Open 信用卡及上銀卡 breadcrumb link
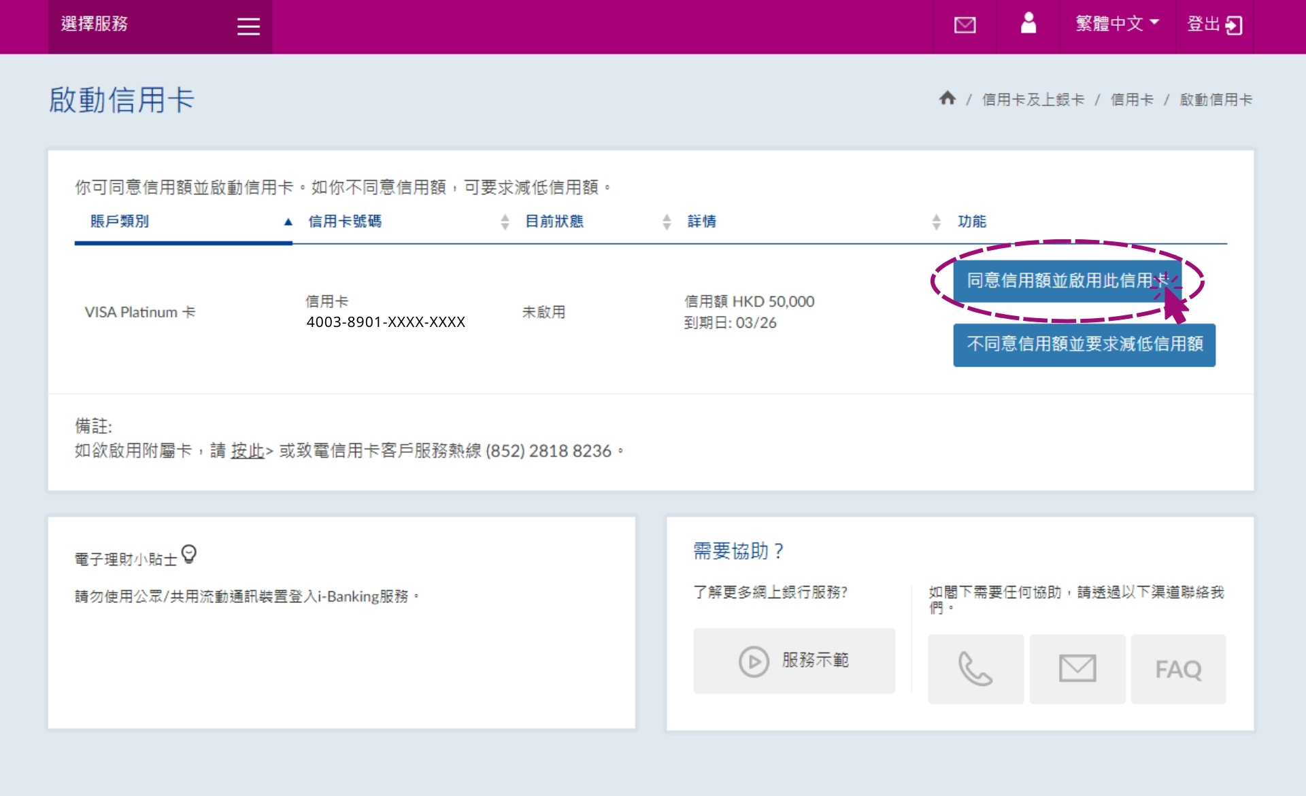 coord(1033,100)
